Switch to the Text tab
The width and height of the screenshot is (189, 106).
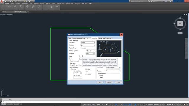84,38
